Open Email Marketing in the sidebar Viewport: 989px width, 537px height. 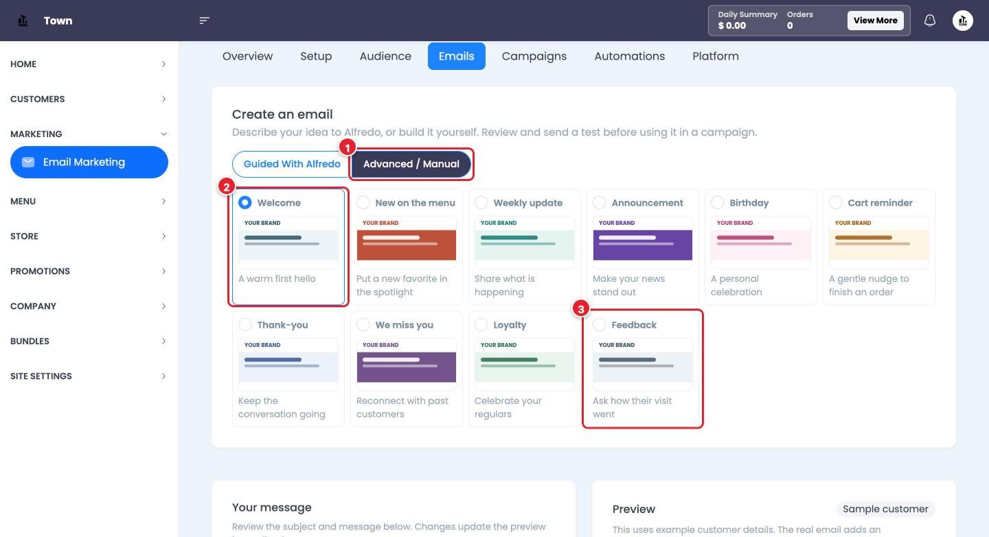[89, 162]
